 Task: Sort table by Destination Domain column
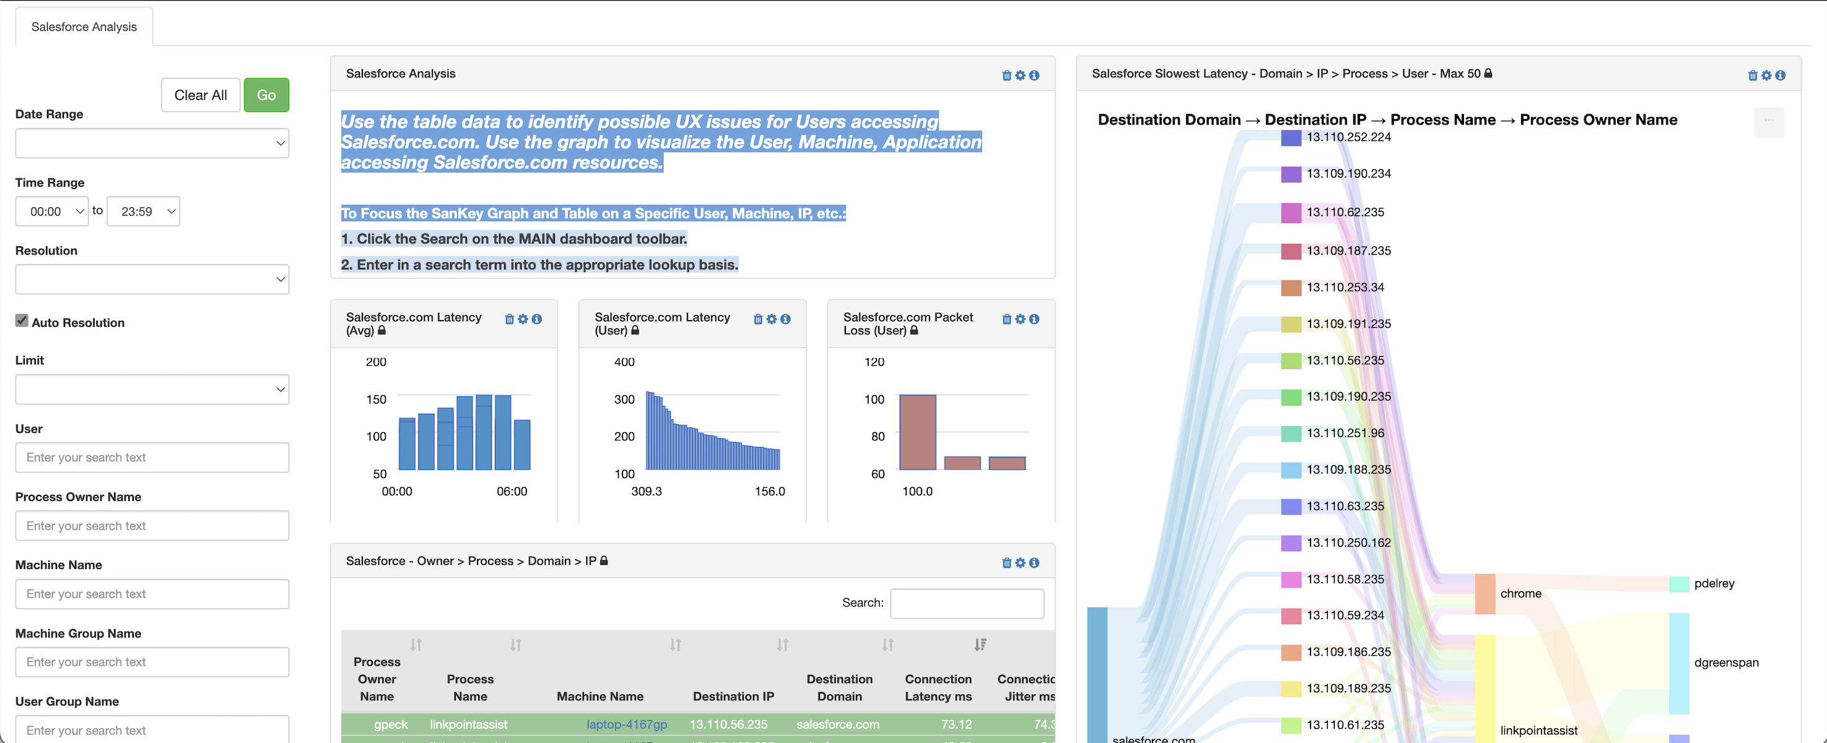click(x=887, y=645)
